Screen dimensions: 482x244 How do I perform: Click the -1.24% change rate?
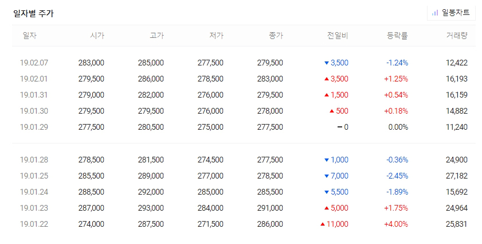point(397,63)
